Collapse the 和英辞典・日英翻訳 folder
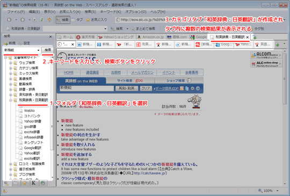290x196 pixels. 10,100
